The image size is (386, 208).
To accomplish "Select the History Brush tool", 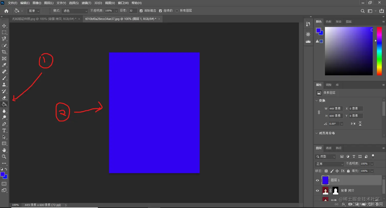I will tap(4, 91).
